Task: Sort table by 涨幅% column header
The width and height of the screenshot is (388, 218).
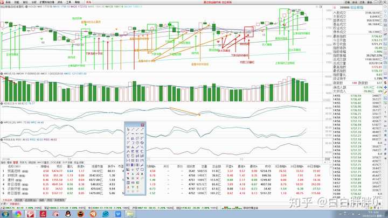Action: pyautogui.click(x=45, y=166)
